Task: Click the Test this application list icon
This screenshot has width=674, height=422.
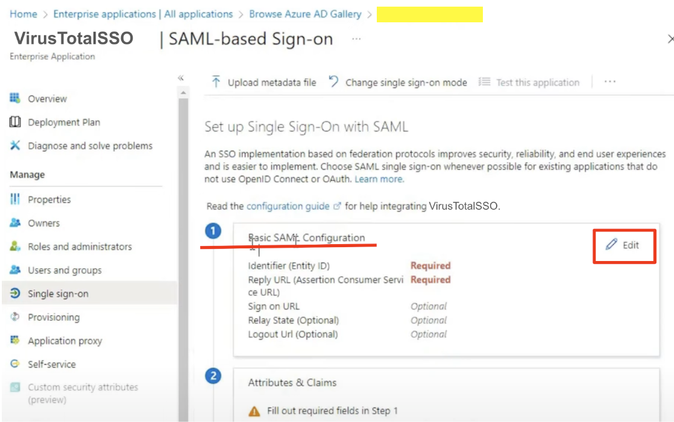Action: tap(485, 81)
